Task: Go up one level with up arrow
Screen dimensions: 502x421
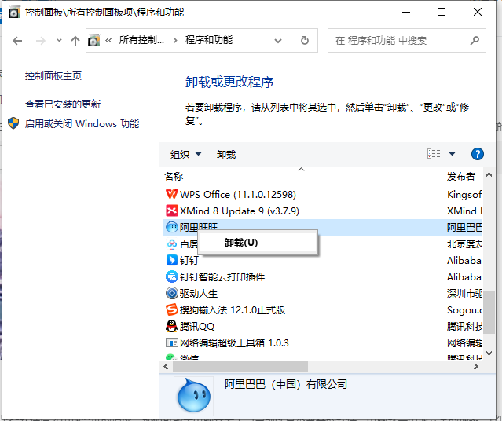Action: pos(75,41)
